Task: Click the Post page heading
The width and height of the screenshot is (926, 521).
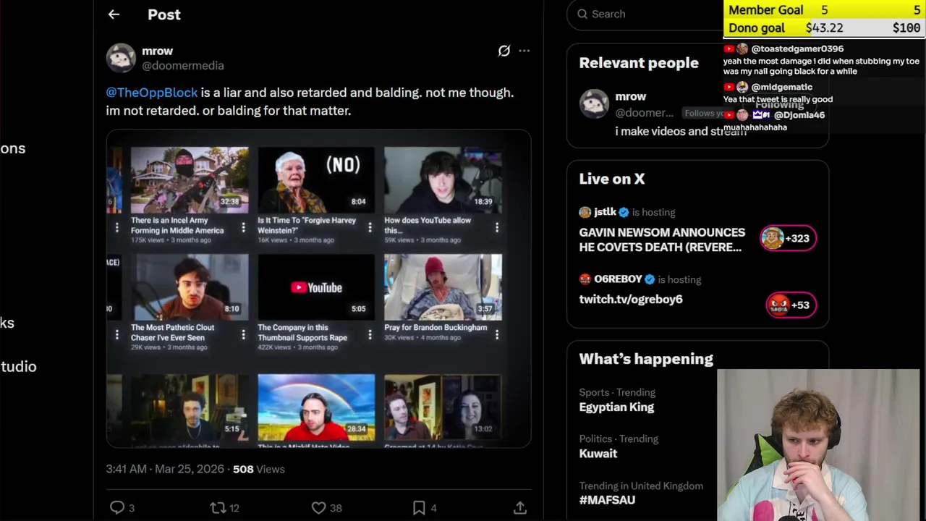Action: (x=164, y=14)
